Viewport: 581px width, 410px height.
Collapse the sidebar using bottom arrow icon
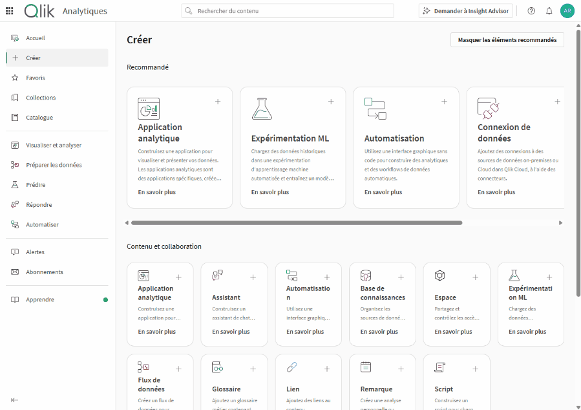14,400
